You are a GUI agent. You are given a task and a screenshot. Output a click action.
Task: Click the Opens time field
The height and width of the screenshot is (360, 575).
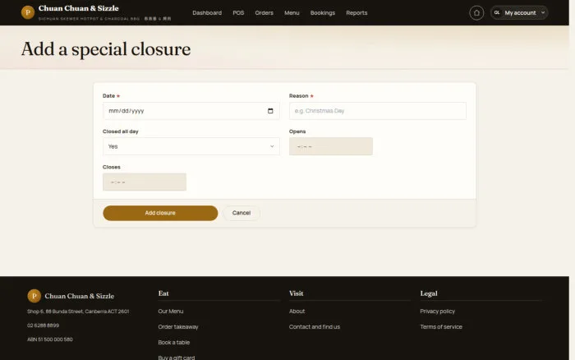click(x=331, y=146)
